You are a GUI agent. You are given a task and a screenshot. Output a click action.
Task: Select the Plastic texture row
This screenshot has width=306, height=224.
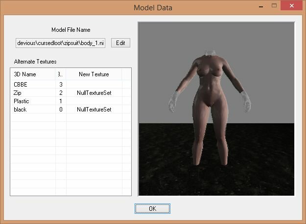[x=71, y=101]
